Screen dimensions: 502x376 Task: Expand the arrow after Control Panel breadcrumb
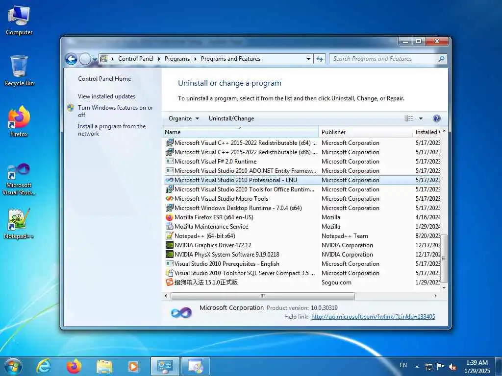pos(159,59)
